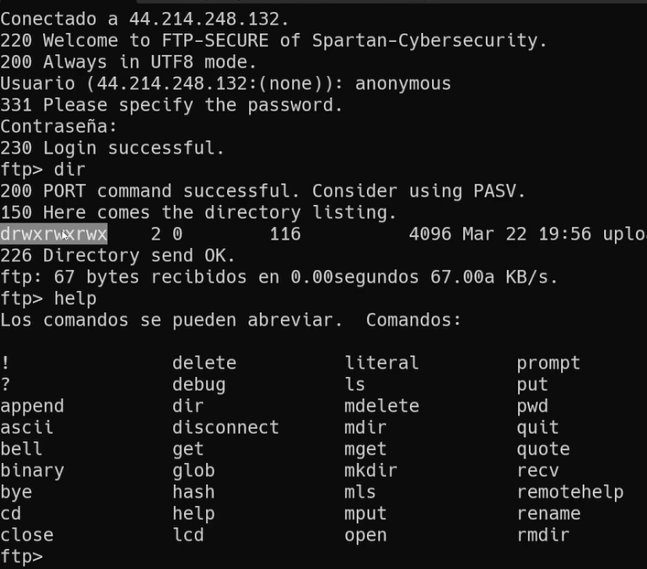
Task: Click the 230 Login successful line
Action: click(112, 148)
